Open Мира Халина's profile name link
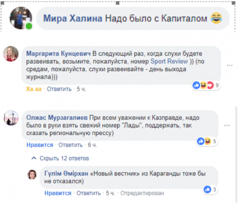The height and width of the screenshot is (206, 238). (73, 18)
